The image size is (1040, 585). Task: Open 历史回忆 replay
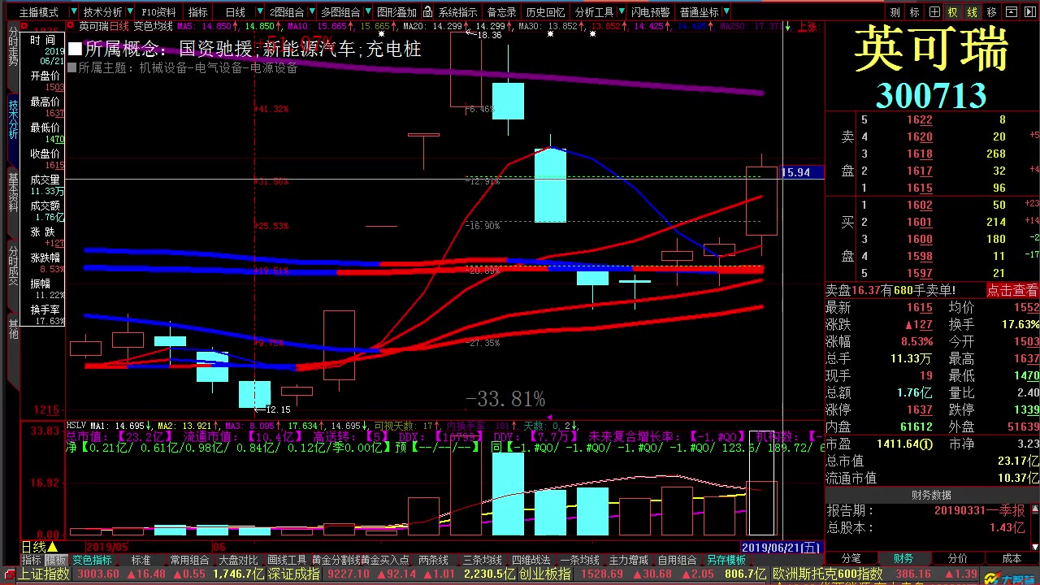coord(545,12)
